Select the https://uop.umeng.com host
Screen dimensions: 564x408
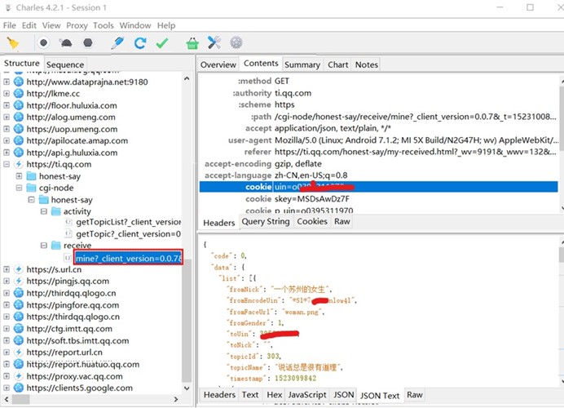click(72, 129)
